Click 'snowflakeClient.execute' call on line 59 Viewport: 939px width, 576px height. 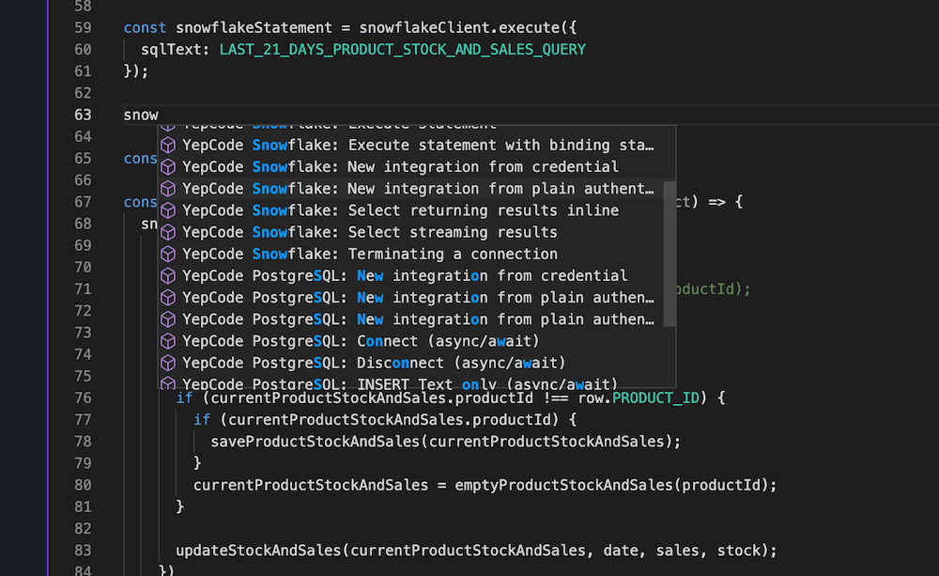pos(459,27)
